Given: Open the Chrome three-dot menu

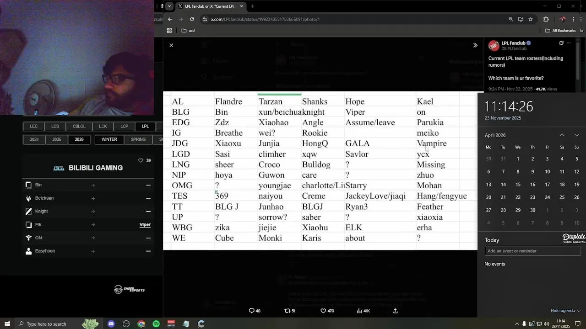Looking at the screenshot, I should click(573, 19).
